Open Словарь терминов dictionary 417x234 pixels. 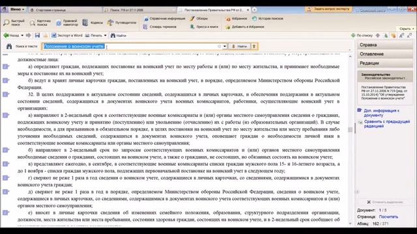coord(160,27)
